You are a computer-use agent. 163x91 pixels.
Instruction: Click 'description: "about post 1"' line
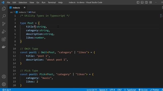tap(47, 60)
